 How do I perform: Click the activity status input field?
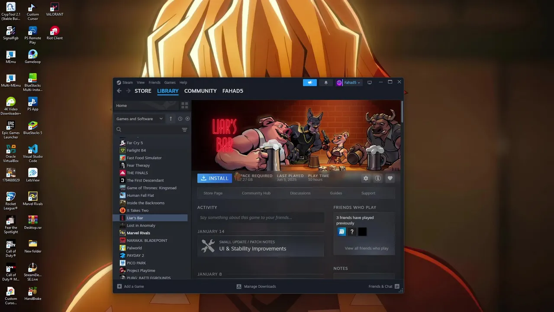click(261, 218)
